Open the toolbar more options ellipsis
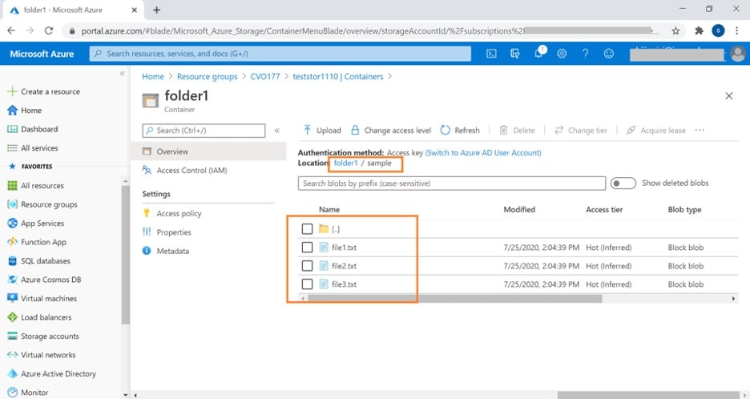 tap(700, 130)
